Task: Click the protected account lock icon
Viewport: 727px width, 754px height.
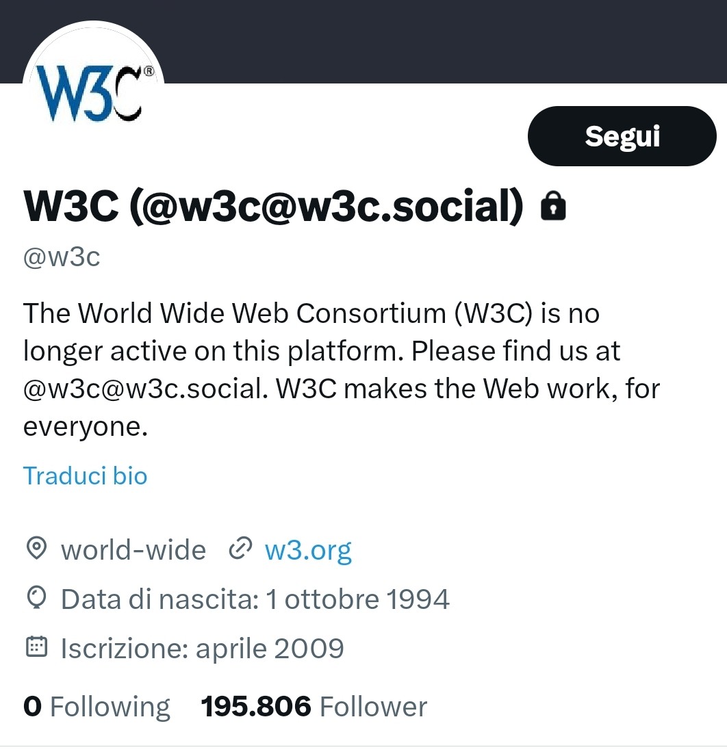Action: (x=553, y=206)
